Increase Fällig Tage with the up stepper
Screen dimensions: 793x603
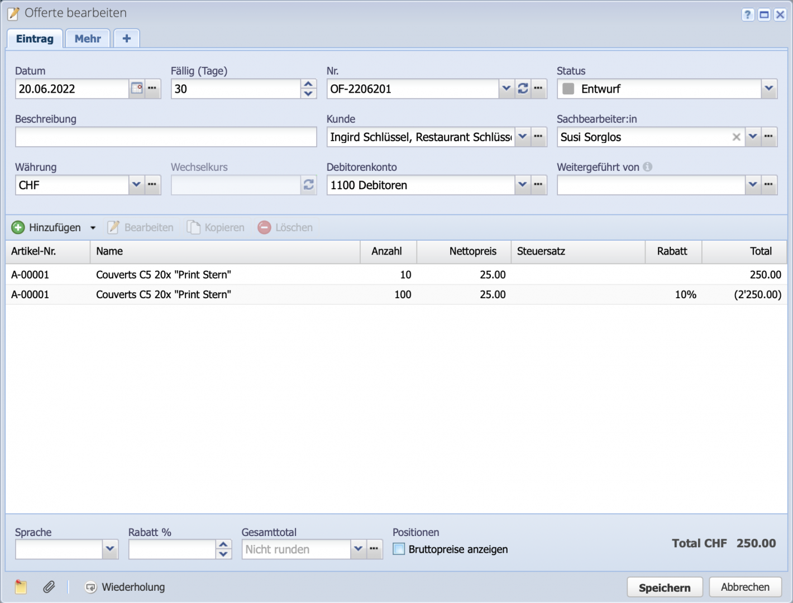[308, 84]
